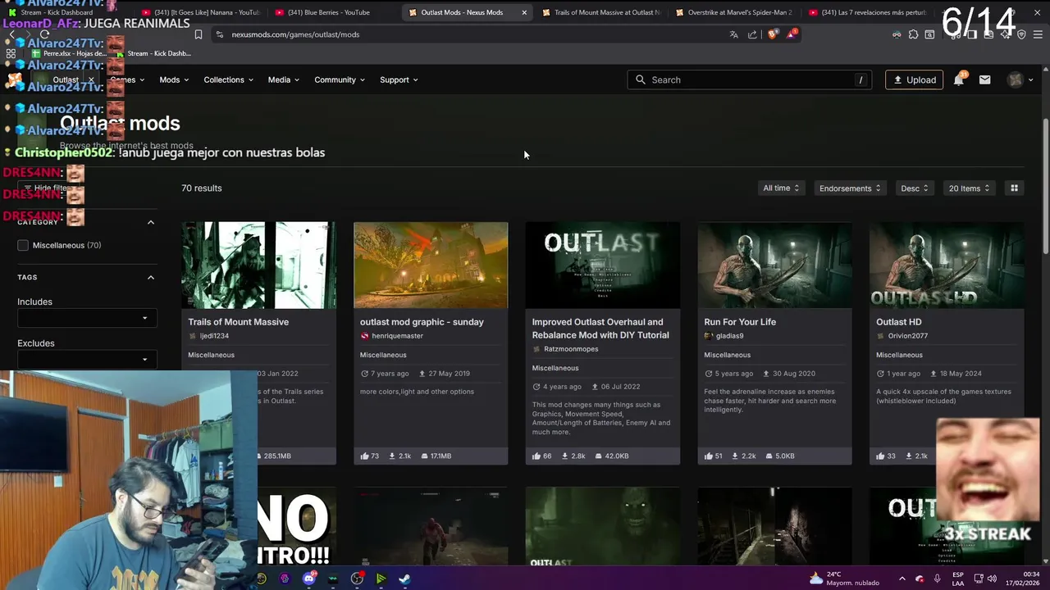Open the notifications bell on Nexus Mods
1050x590 pixels.
[x=958, y=79]
